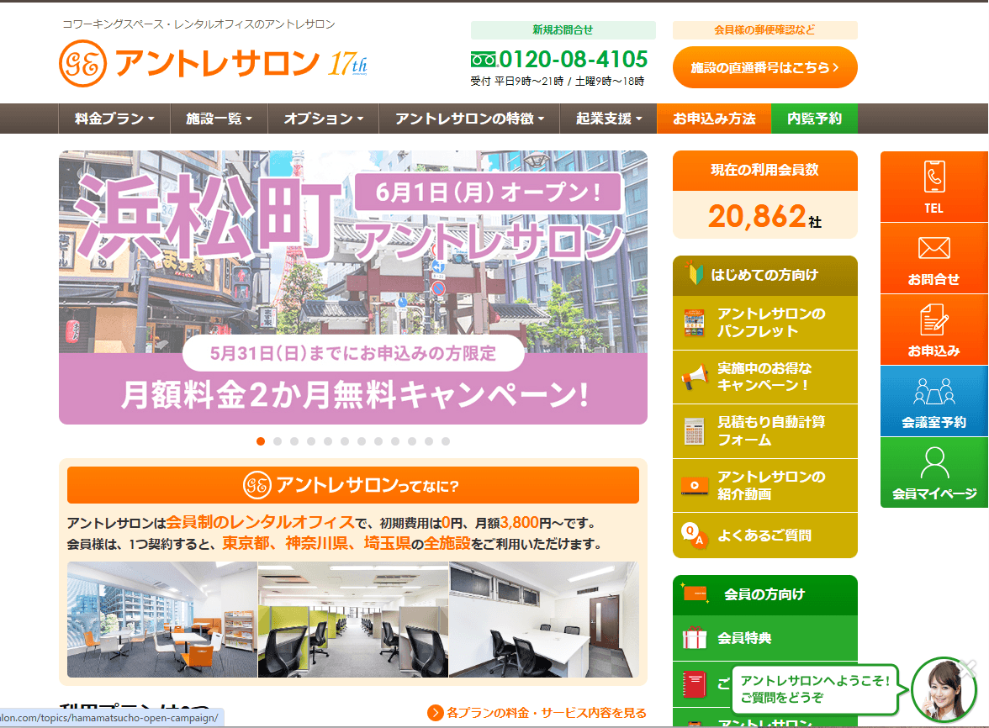The height and width of the screenshot is (728, 989).
Task: Click the 17th anniversary mark
Action: point(347,64)
